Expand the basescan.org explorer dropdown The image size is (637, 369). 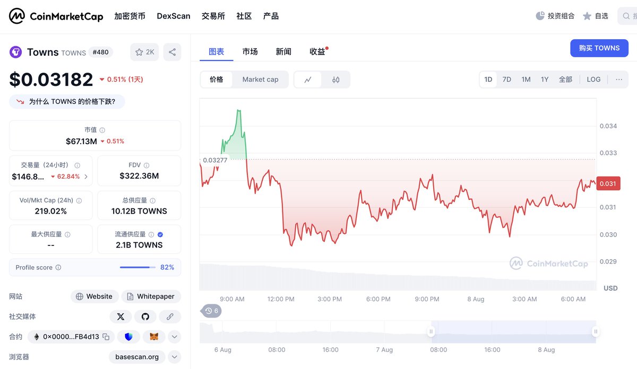175,357
